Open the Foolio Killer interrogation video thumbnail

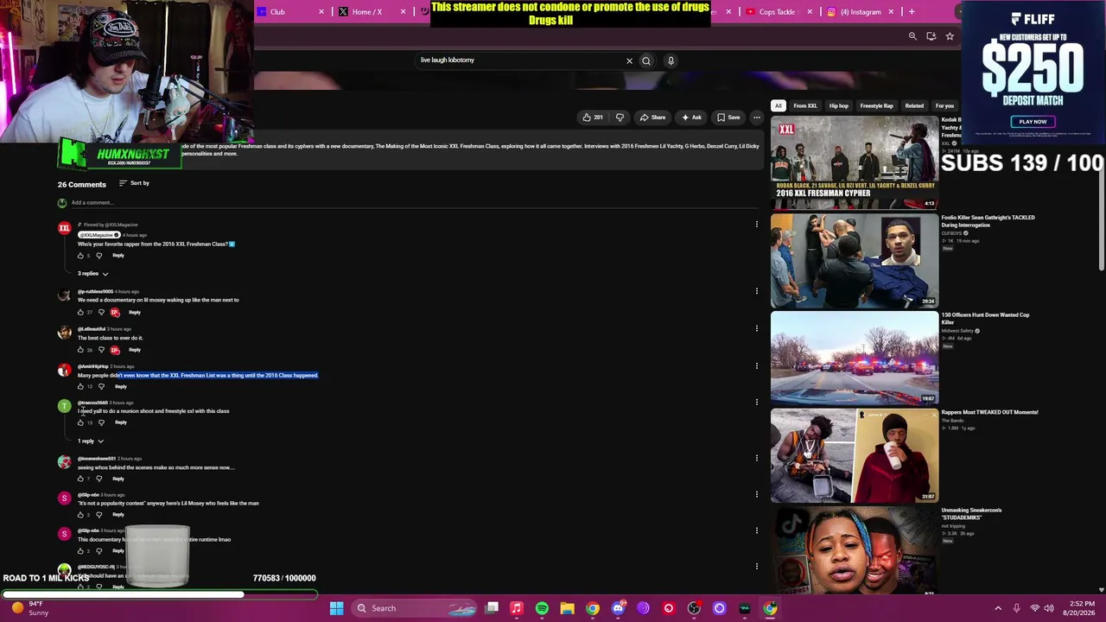(854, 260)
